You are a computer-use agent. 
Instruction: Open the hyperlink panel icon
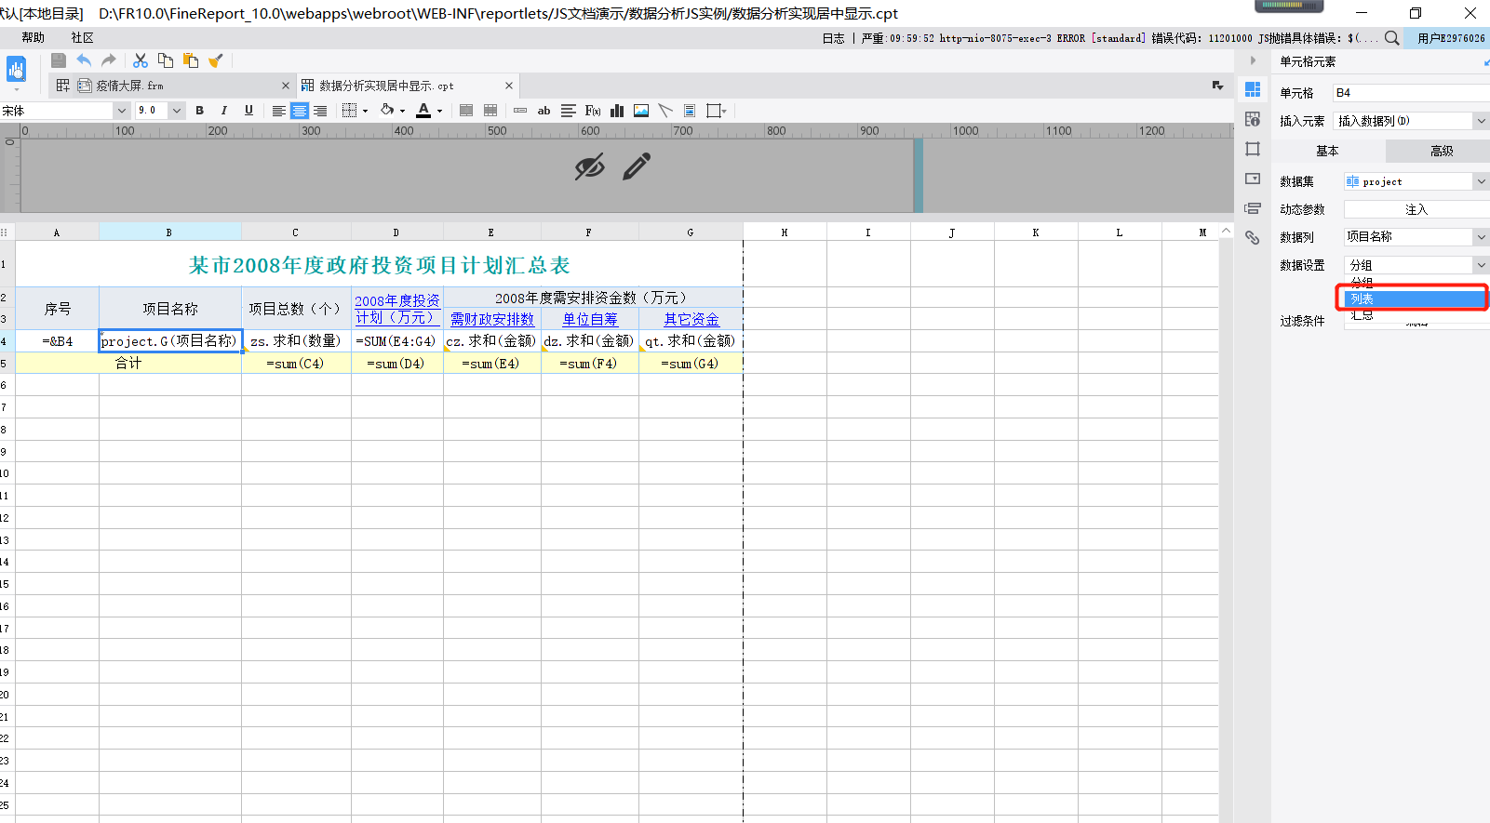point(1253,238)
